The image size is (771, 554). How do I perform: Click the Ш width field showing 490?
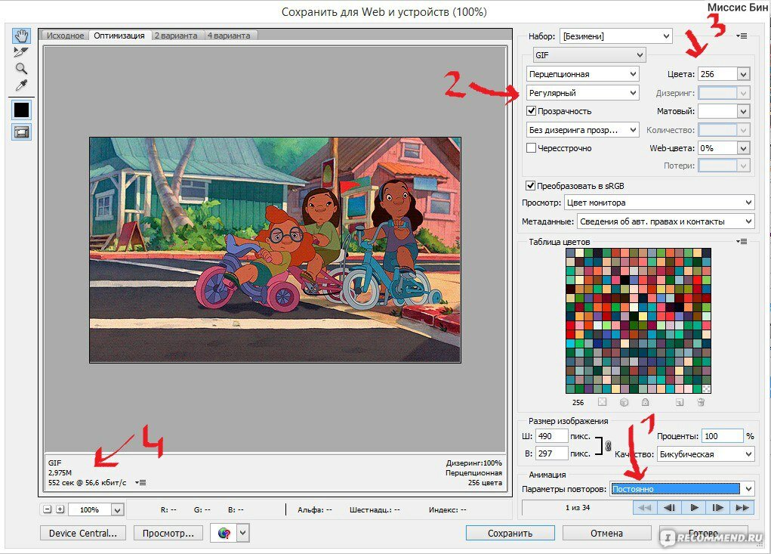[x=551, y=436]
